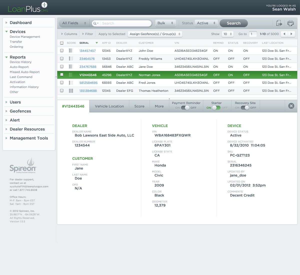The height and width of the screenshot is (275, 300).
Task: Click the green Search button
Action: (x=233, y=23)
